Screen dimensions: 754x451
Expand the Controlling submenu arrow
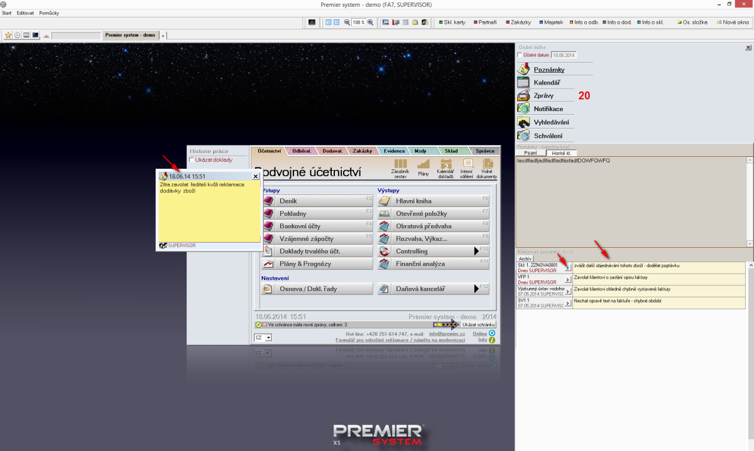point(476,252)
